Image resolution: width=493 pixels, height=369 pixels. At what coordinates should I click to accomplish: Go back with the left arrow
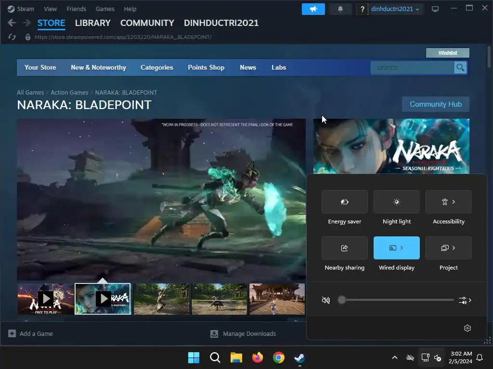[x=12, y=23]
